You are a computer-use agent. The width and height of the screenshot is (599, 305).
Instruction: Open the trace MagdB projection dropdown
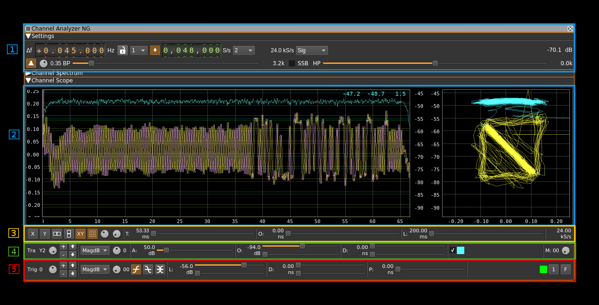pos(95,250)
